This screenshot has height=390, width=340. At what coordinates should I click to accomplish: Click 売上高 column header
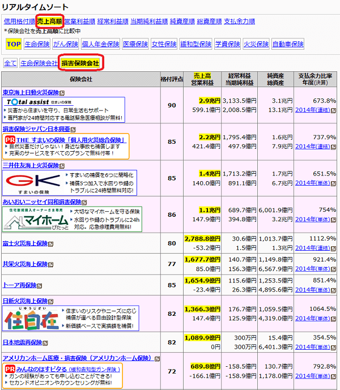[x=202, y=76]
